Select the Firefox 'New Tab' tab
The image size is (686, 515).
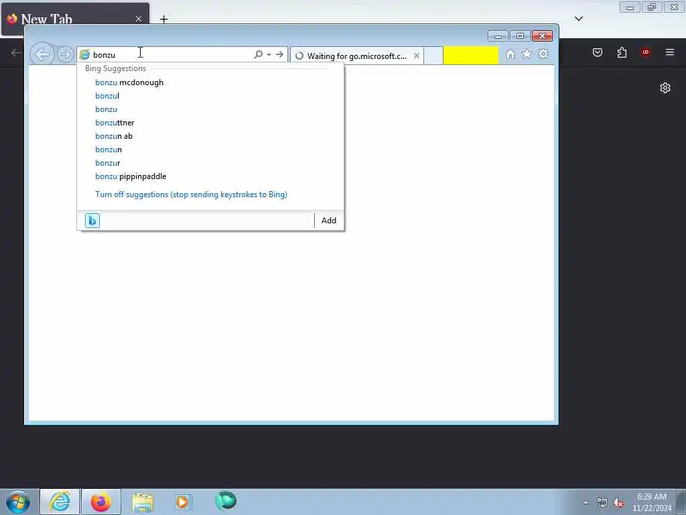click(75, 19)
